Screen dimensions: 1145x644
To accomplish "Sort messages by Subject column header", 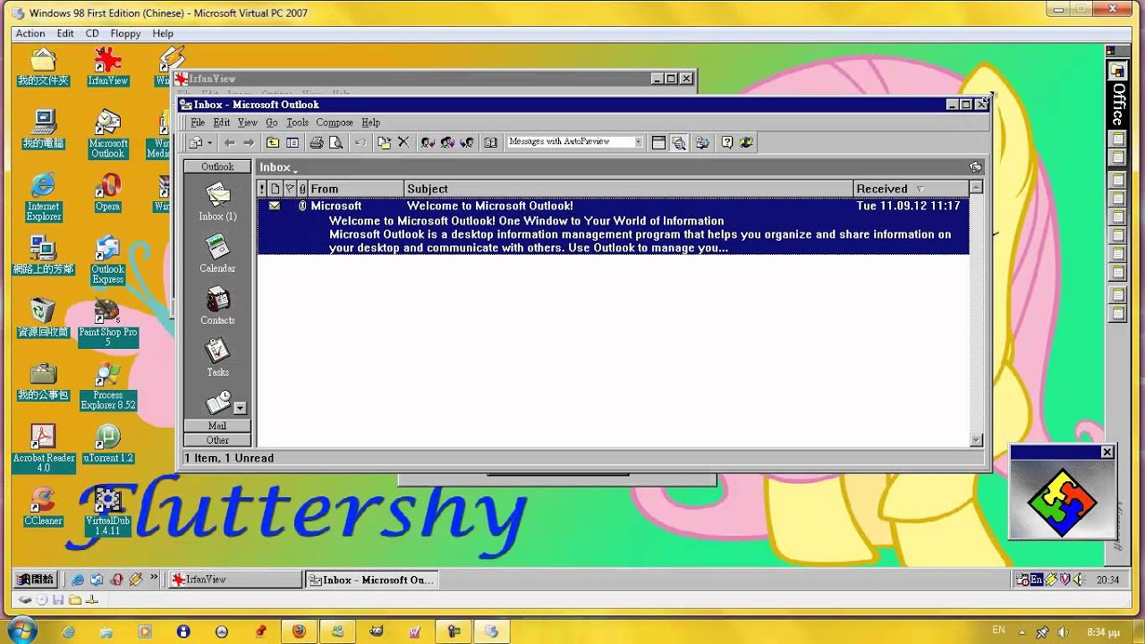I will tap(629, 189).
